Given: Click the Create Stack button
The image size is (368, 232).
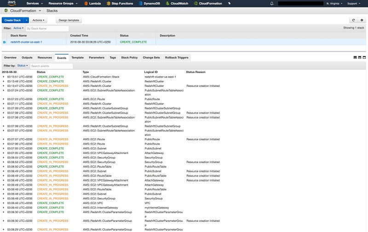Looking at the screenshot, I should click(x=13, y=20).
